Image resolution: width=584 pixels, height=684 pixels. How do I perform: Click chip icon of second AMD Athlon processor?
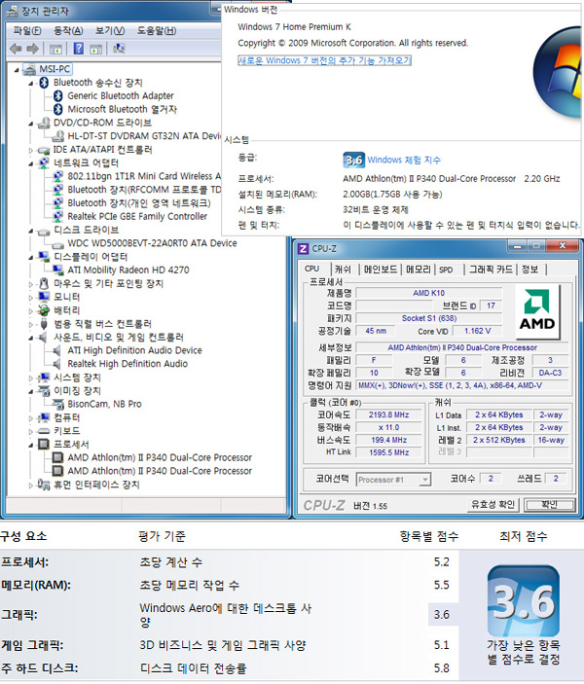tap(57, 471)
